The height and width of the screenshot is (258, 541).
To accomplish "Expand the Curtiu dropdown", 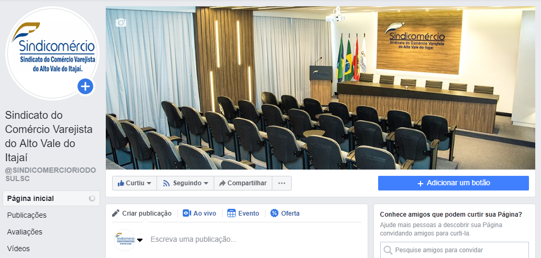I will (x=135, y=183).
